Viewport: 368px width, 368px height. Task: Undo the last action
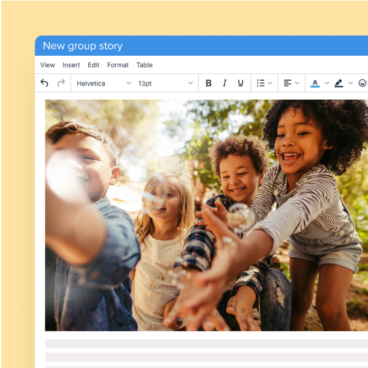click(44, 83)
